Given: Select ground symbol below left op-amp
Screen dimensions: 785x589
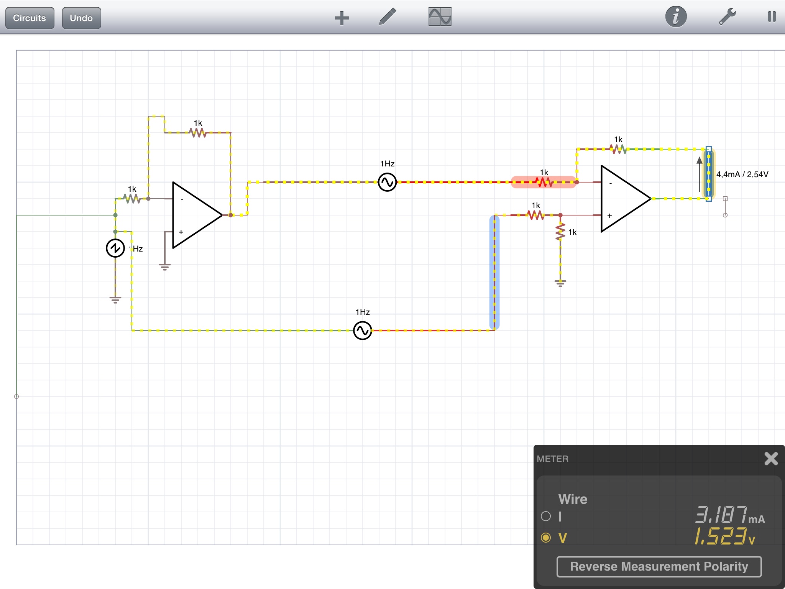Looking at the screenshot, I should click(x=165, y=267).
